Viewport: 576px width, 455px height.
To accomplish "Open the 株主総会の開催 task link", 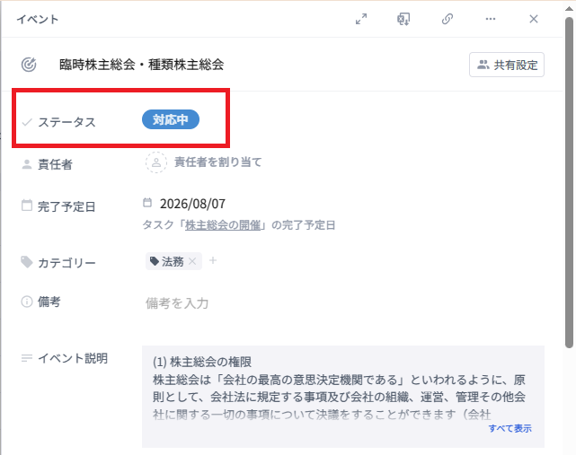I will tap(225, 224).
